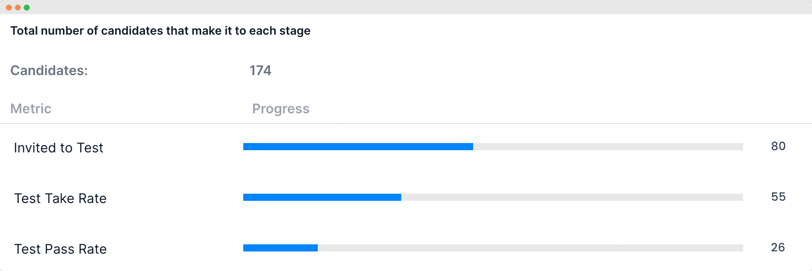Click the green maximize window button
The height and width of the screenshot is (271, 812).
(27, 8)
